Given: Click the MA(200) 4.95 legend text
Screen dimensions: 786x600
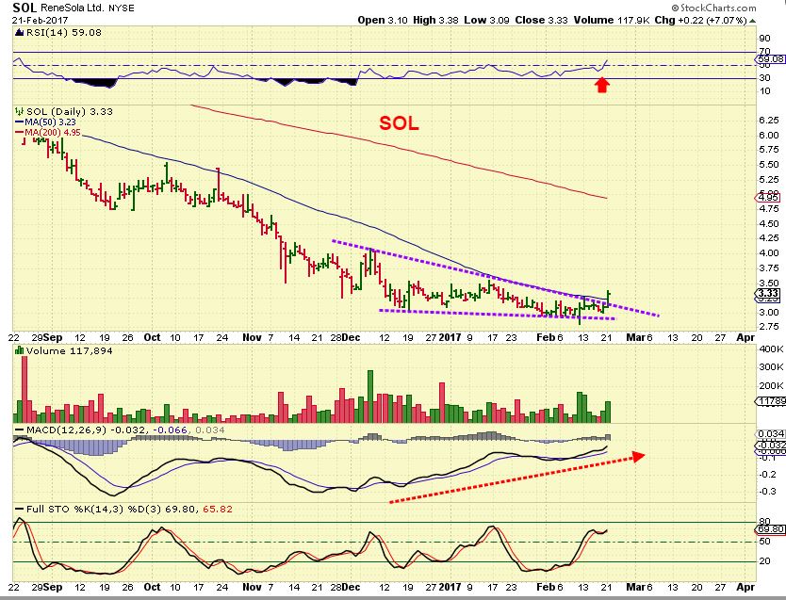Looking at the screenshot, I should point(53,133).
